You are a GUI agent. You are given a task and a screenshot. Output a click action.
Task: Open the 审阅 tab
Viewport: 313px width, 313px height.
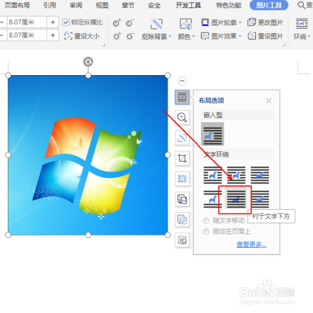pos(76,5)
